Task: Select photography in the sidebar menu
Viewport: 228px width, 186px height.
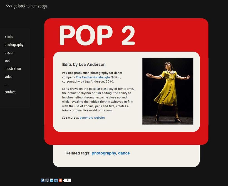Action: tap(14, 45)
